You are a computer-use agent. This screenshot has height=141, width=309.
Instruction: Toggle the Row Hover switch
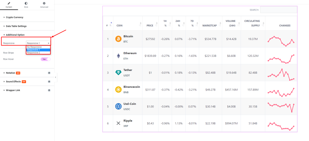(x=46, y=59)
